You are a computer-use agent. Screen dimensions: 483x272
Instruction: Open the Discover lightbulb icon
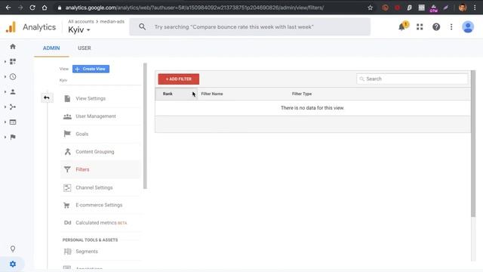click(x=13, y=249)
